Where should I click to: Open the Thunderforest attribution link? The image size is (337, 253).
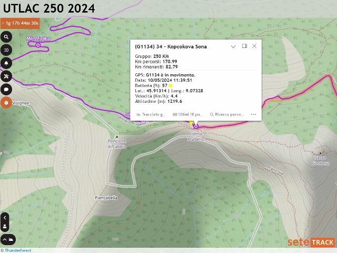click(x=18, y=250)
